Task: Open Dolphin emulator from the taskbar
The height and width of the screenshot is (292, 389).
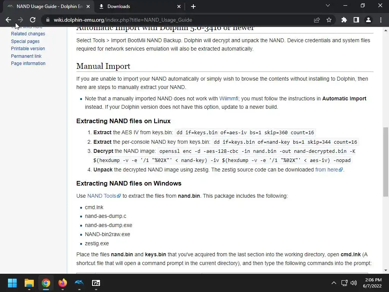Action: pos(79,283)
